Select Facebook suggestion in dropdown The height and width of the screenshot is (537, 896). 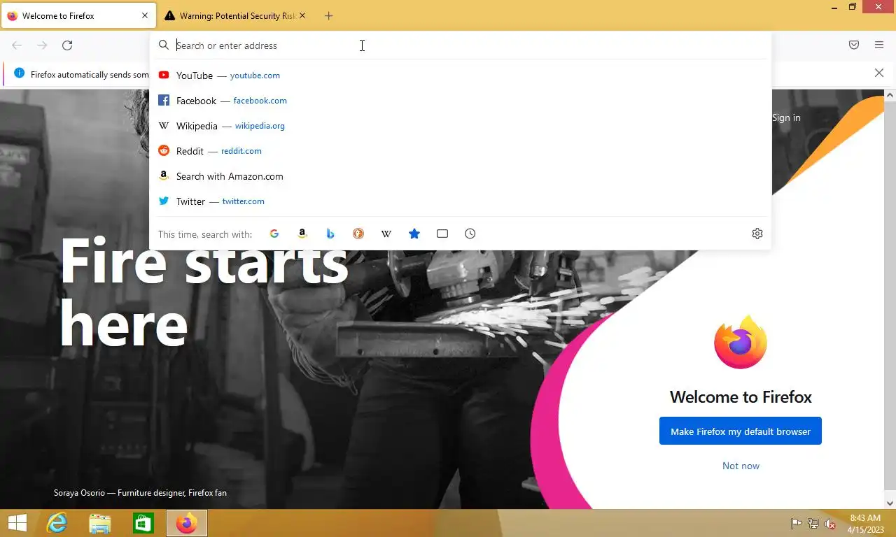click(x=461, y=101)
